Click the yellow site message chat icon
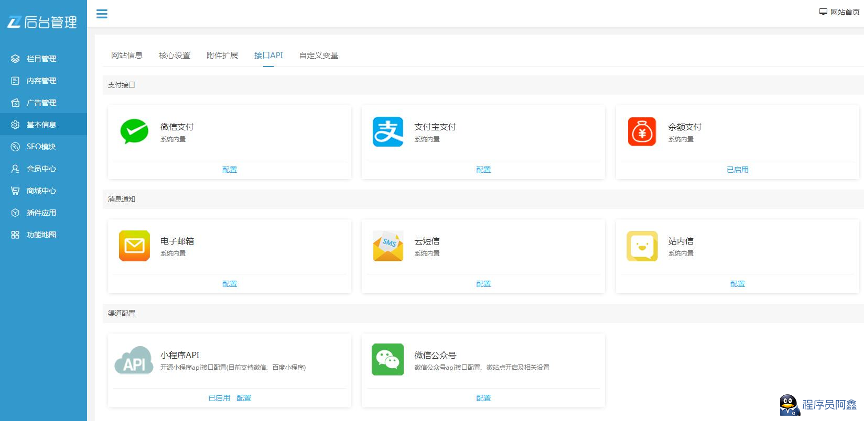The image size is (864, 421). [x=642, y=246]
